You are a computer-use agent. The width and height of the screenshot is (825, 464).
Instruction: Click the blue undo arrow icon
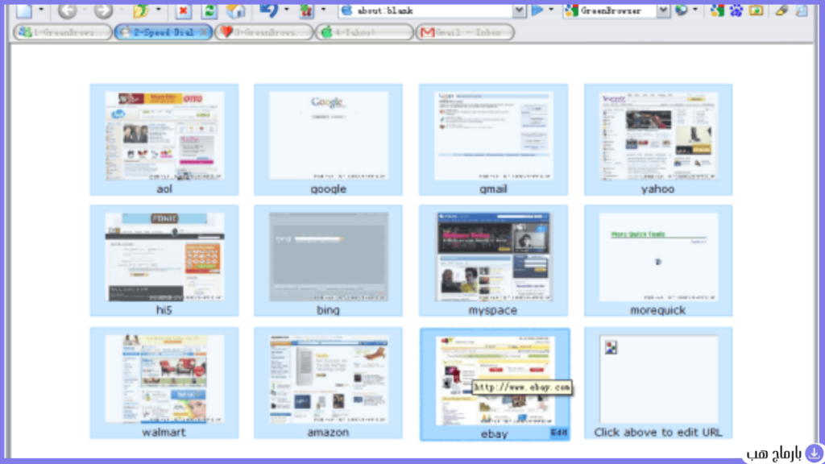[x=269, y=10]
